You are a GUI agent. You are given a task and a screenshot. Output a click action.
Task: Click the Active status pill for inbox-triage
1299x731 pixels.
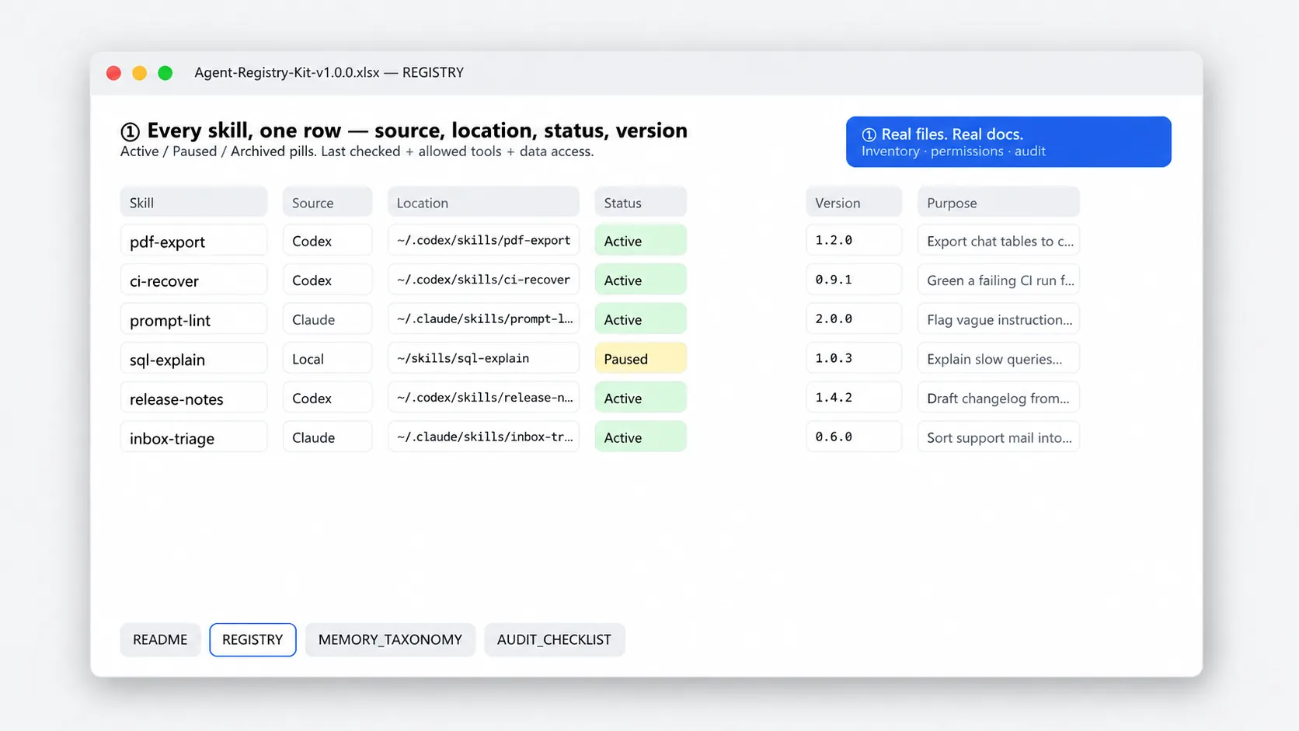click(x=640, y=437)
